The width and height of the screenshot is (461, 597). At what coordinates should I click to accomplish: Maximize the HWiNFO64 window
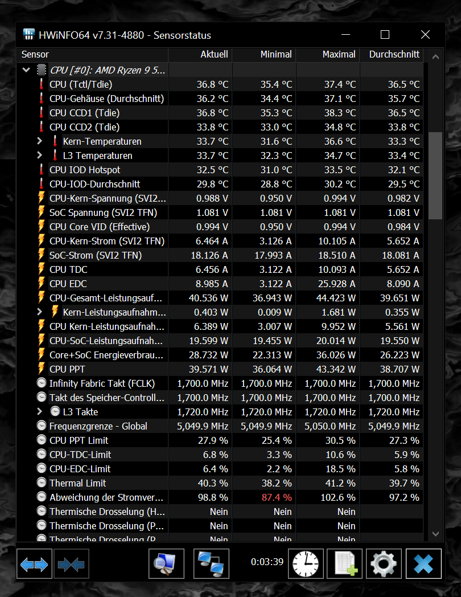point(385,35)
